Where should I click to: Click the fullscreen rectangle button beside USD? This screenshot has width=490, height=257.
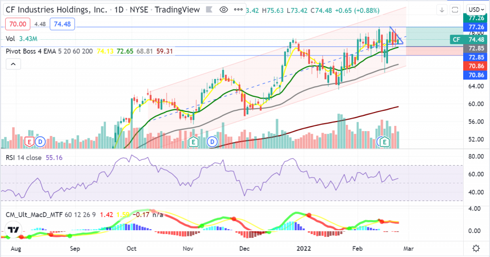coord(455,10)
